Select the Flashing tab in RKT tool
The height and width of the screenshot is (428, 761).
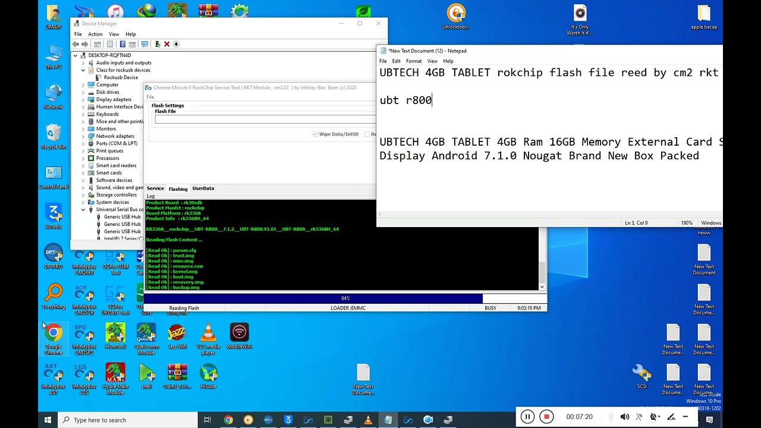(178, 189)
